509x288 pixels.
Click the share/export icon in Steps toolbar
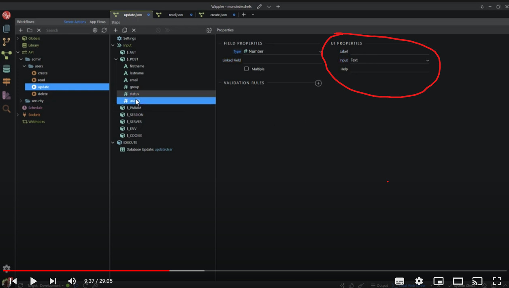[x=209, y=30]
